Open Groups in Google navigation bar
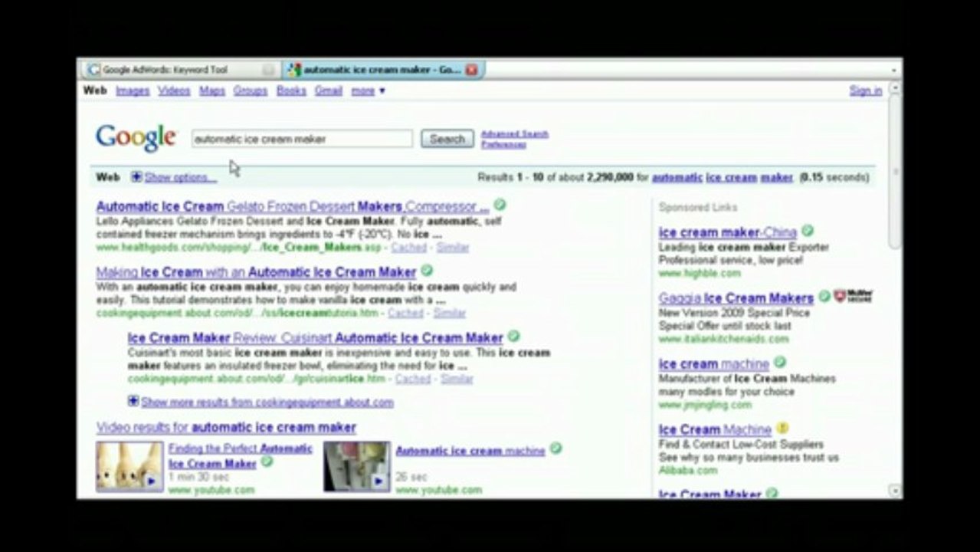Viewport: 980px width, 552px height. click(x=251, y=90)
